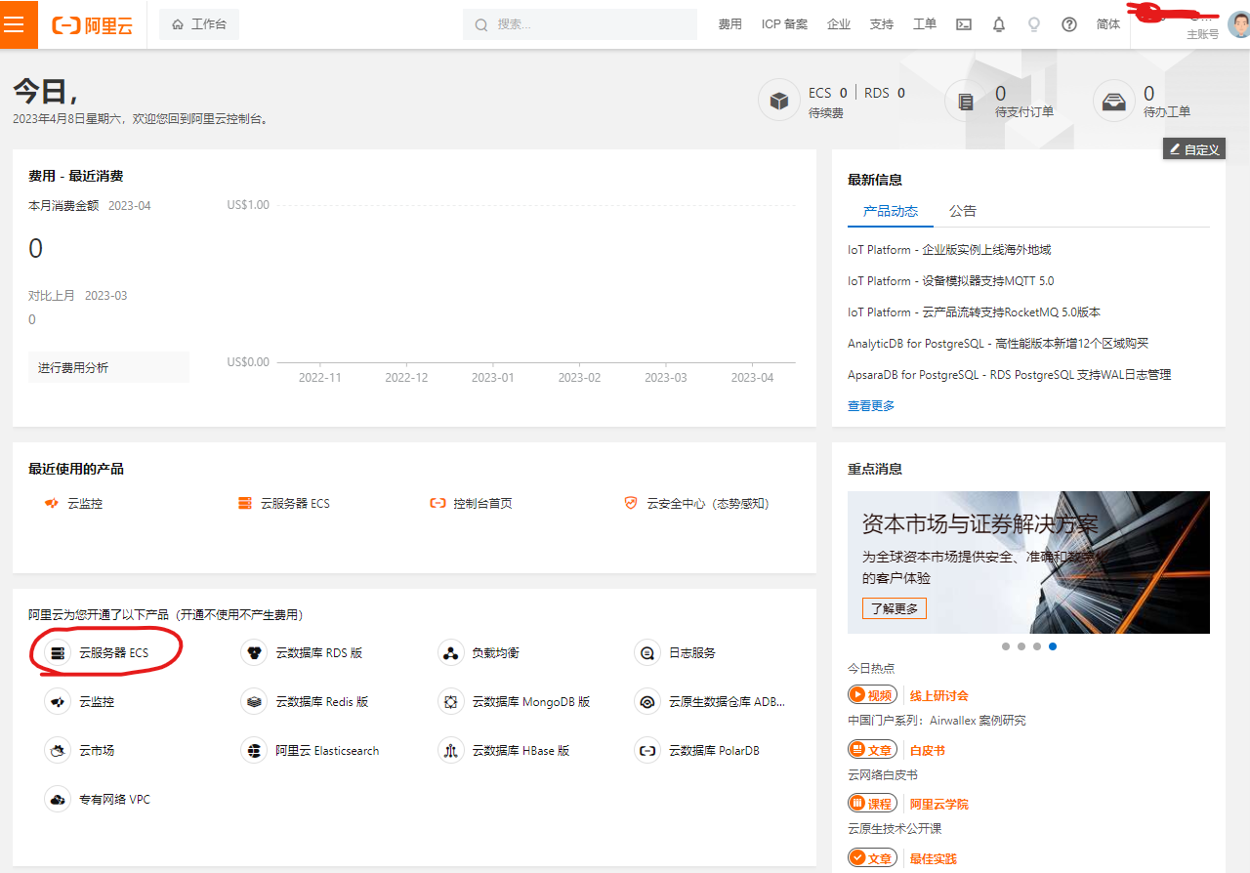This screenshot has width=1250, height=873.
Task: Click the 查看更多 link
Action: [x=871, y=406]
